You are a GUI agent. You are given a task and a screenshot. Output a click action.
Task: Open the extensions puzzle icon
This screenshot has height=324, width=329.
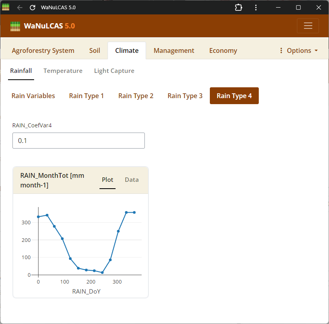(x=238, y=8)
